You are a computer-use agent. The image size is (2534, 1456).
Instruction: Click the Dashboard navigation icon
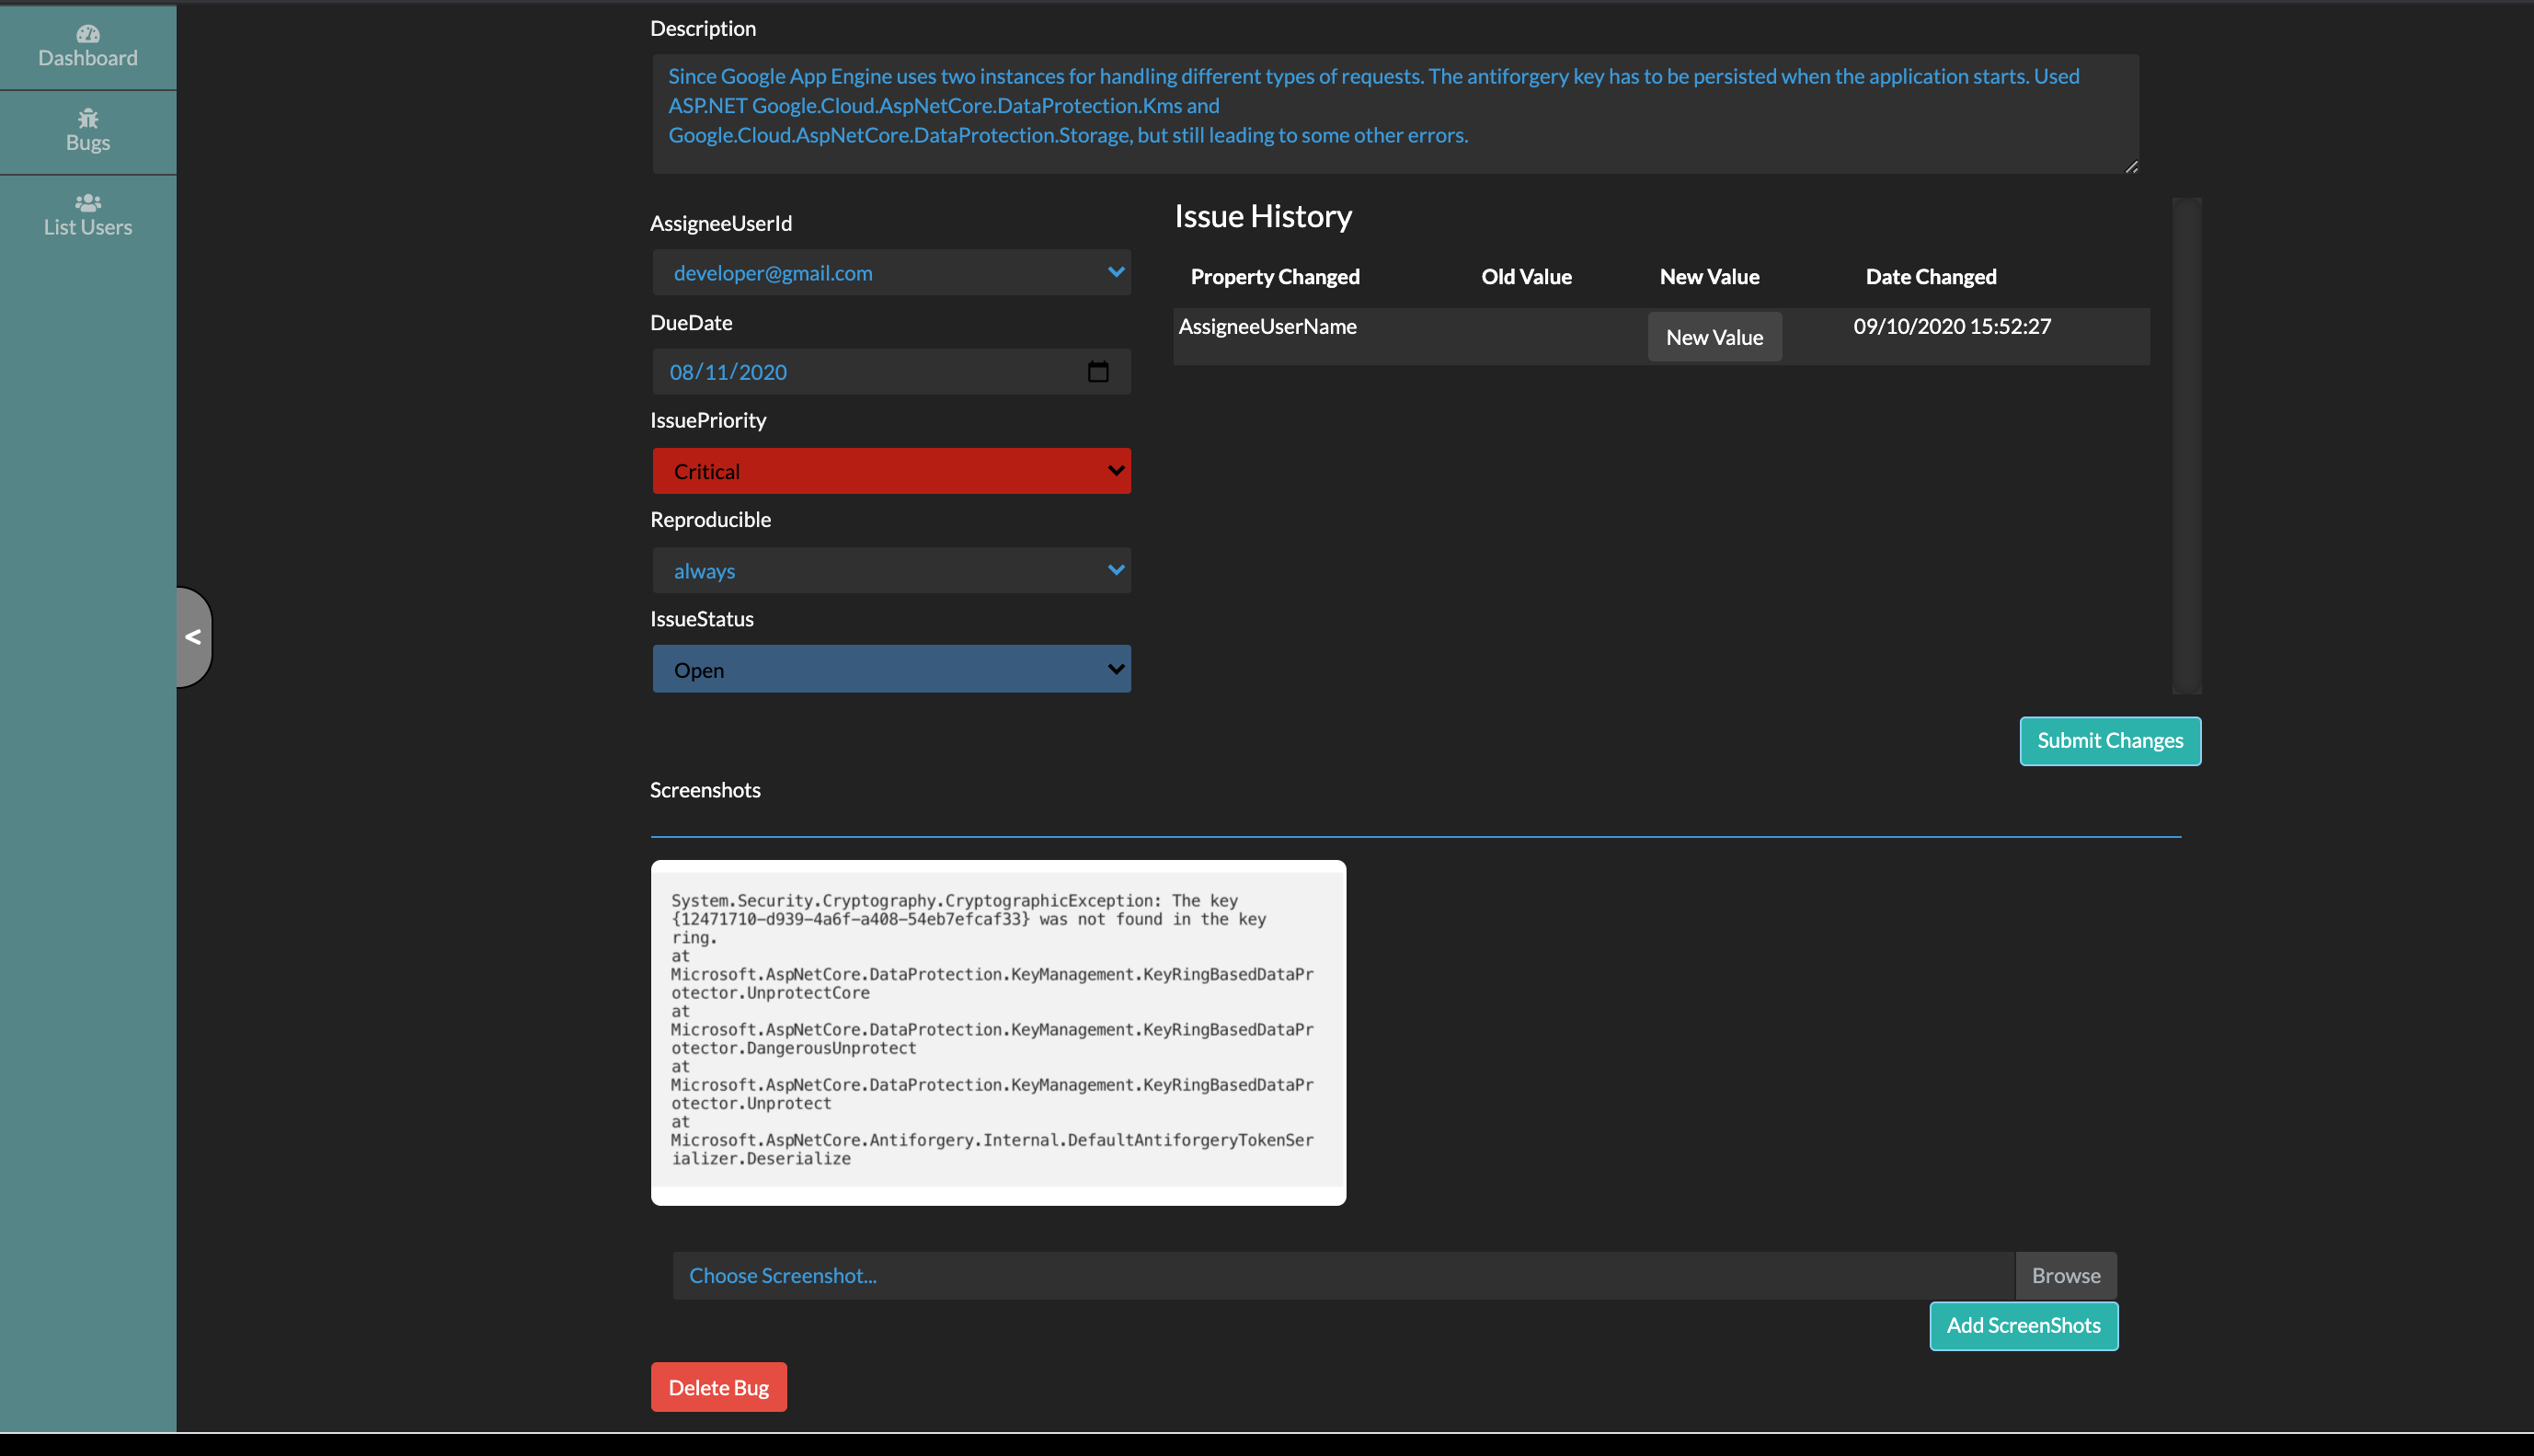click(x=89, y=33)
